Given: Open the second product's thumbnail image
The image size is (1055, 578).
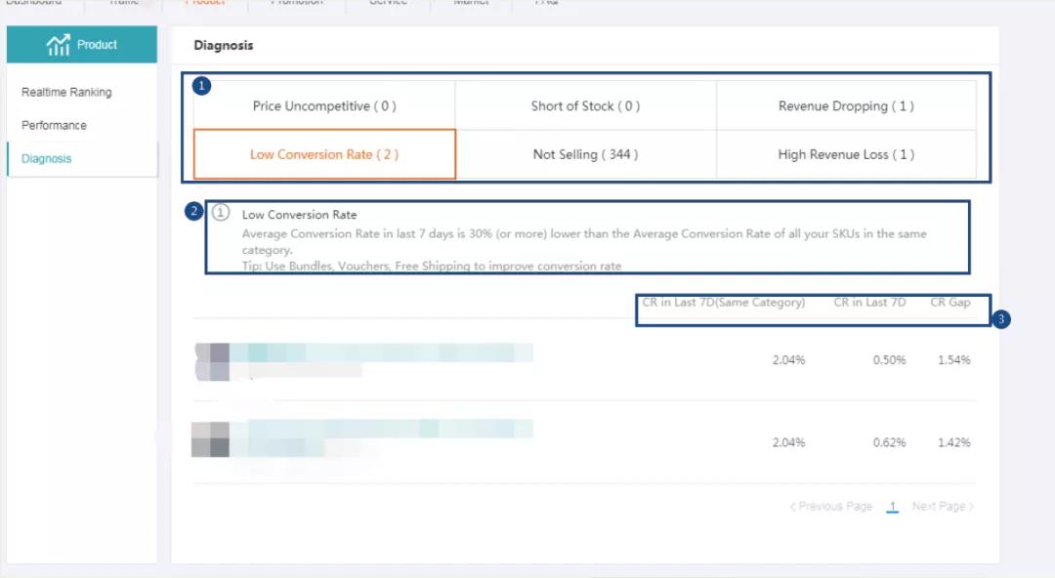Looking at the screenshot, I should click(x=211, y=440).
